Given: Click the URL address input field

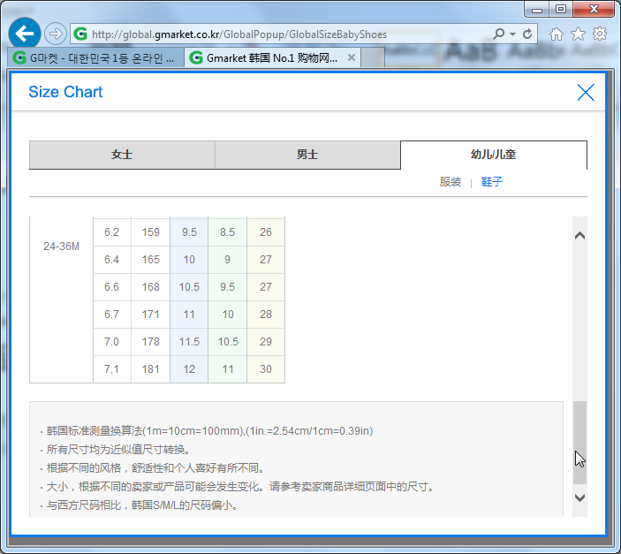Looking at the screenshot, I should 283,34.
